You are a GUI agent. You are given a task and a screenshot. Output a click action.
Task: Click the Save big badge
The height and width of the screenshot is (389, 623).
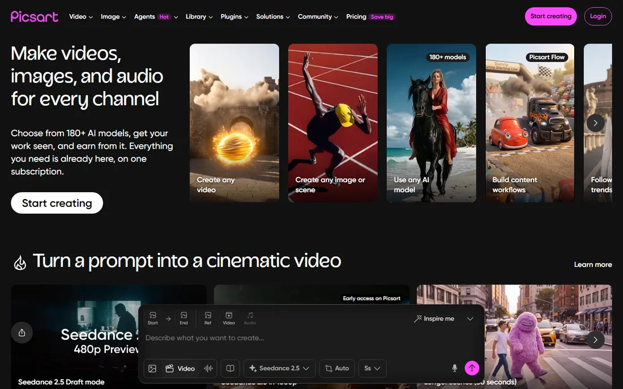point(382,16)
